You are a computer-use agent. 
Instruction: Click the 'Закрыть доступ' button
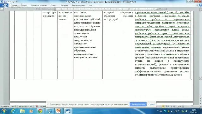point(138,104)
